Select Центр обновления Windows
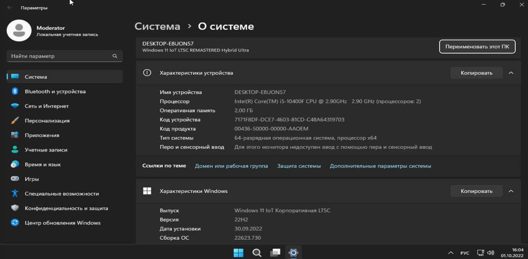 (65, 223)
